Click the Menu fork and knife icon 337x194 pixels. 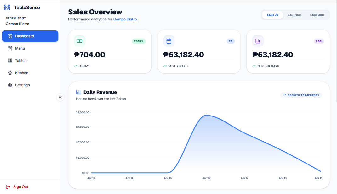click(x=10, y=48)
